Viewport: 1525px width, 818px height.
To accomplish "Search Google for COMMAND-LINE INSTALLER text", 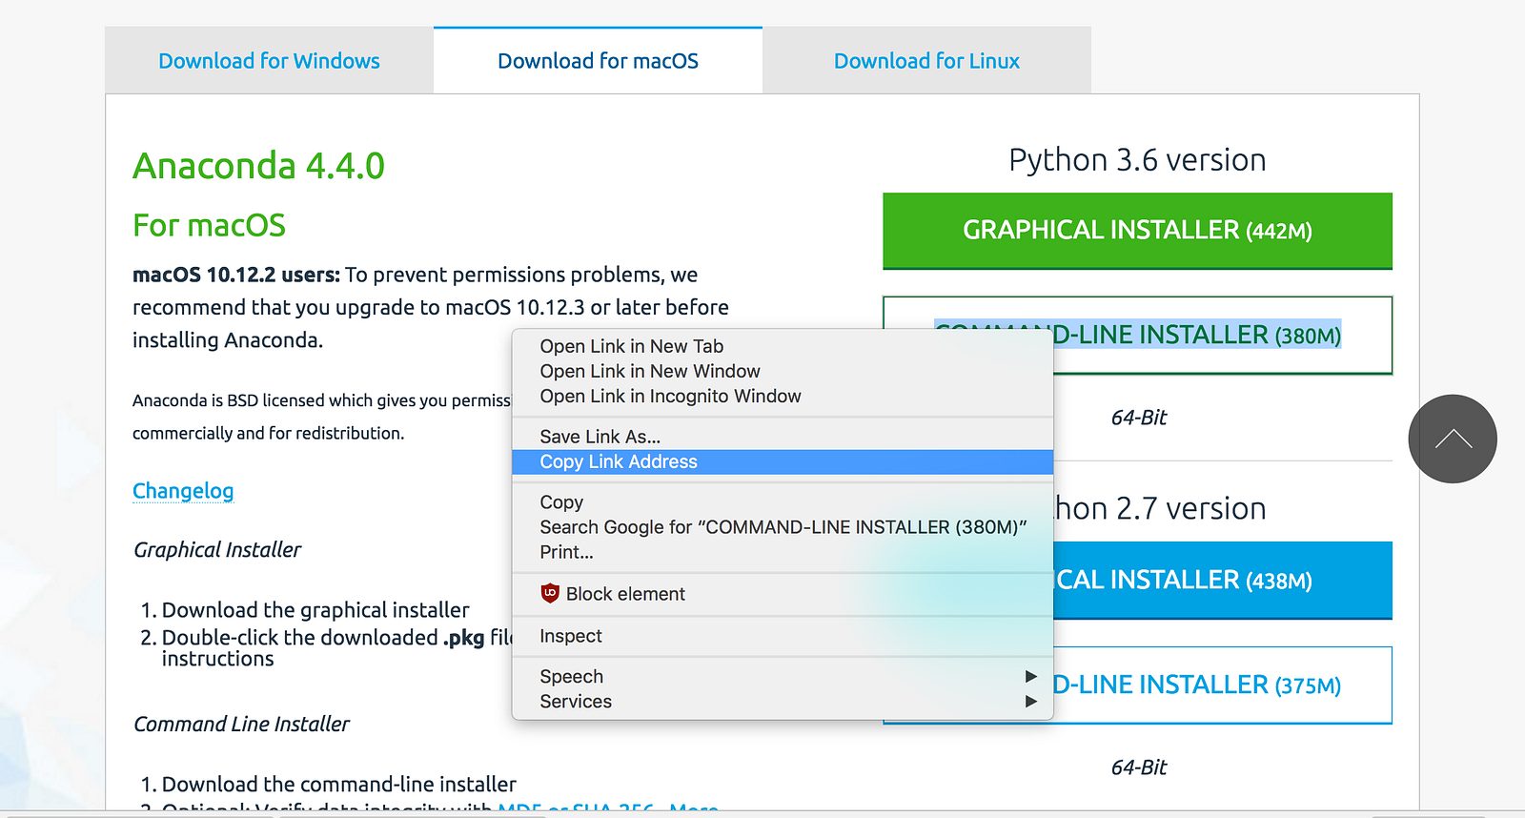I will coord(783,527).
